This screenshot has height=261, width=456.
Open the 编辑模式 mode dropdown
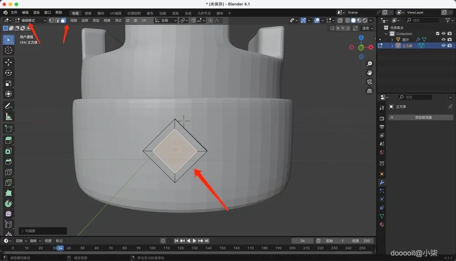point(31,20)
